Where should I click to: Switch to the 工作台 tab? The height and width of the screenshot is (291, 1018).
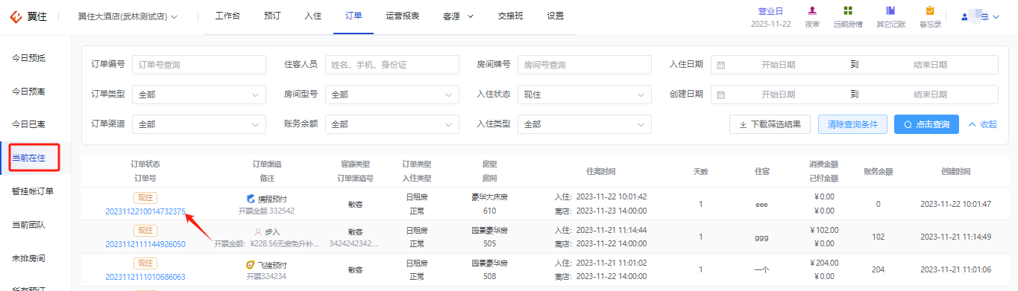(x=227, y=16)
